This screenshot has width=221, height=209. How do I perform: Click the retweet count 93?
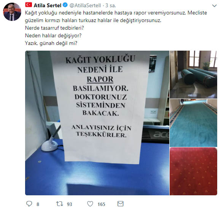[x=69, y=204]
